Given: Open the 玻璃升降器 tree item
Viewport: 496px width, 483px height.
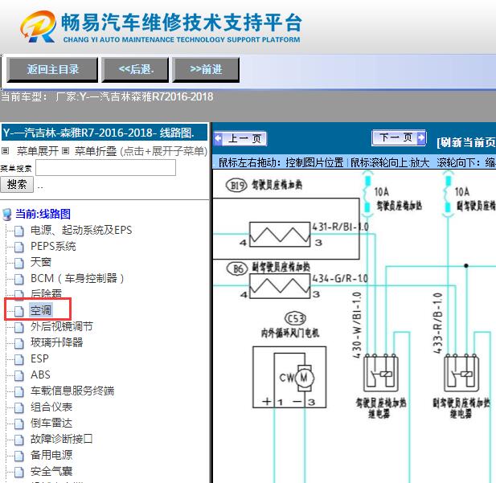Looking at the screenshot, I should [56, 342].
